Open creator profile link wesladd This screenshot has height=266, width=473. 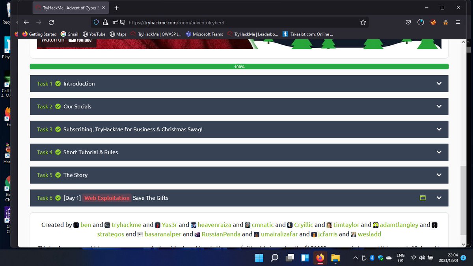coord(369,234)
